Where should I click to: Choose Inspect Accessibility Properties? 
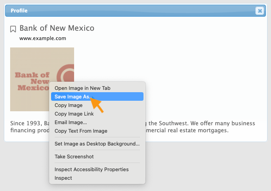coord(97,170)
